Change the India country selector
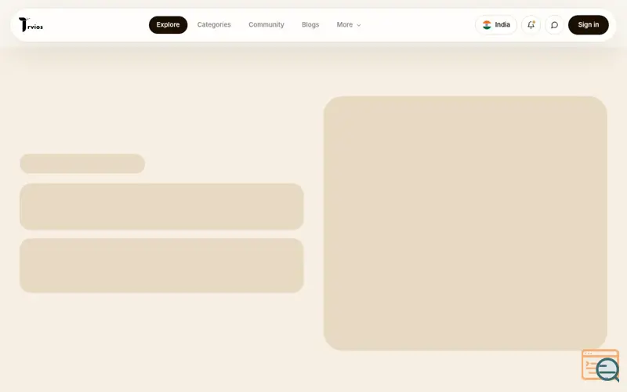Viewport: 627px width, 392px height. 496,25
